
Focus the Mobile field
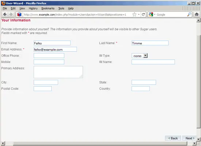click(49, 62)
